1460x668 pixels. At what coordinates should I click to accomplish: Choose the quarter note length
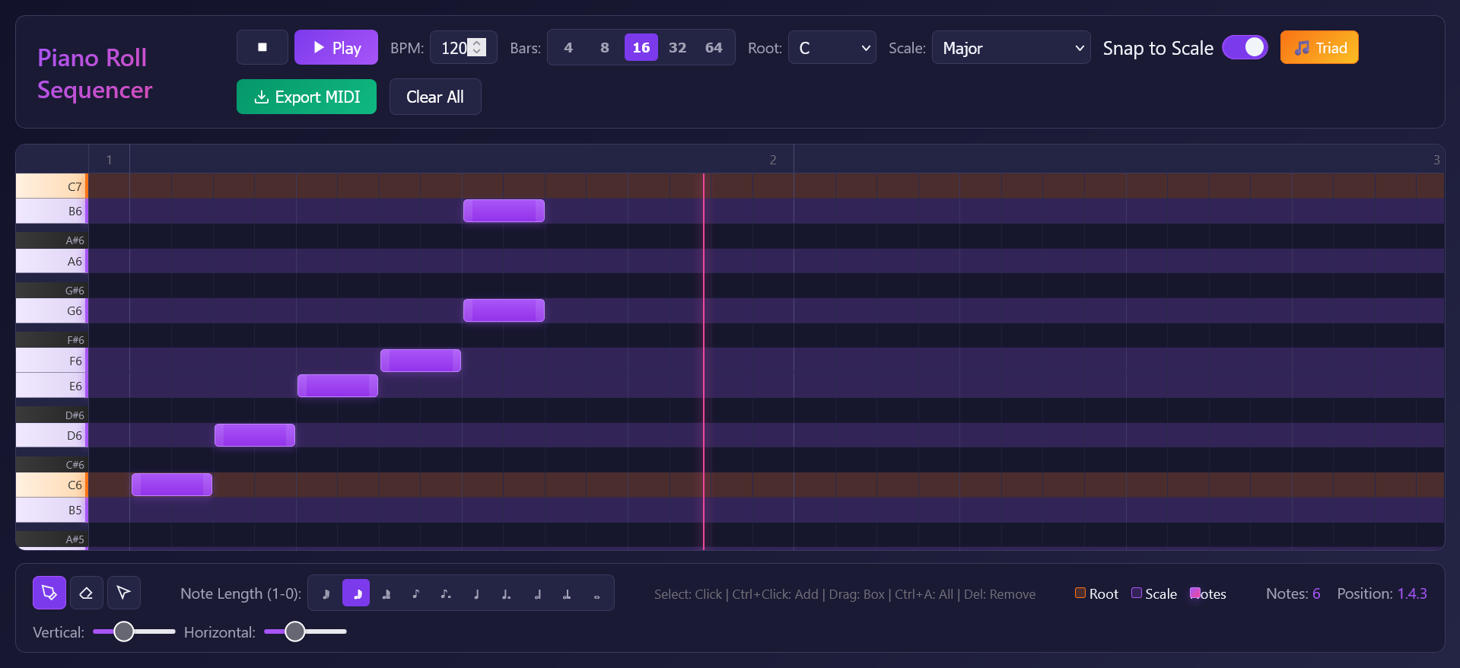click(476, 594)
